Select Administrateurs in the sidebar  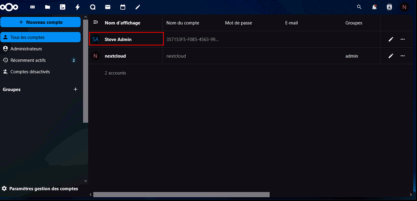pyautogui.click(x=26, y=49)
